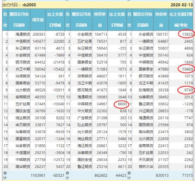Click long position value 41675
The width and height of the screenshot is (195, 181).
102,90
